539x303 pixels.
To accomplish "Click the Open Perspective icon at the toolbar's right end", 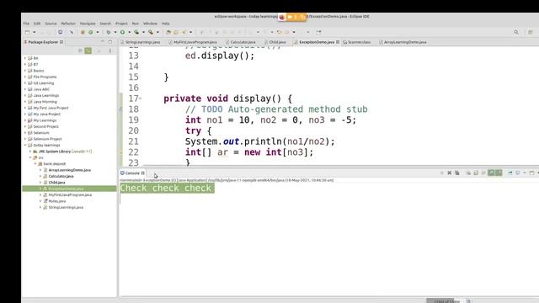I will coord(531,32).
